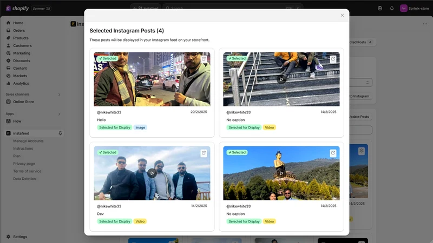This screenshot has height=243, width=433.
Task: Click @nikewhite33 on the 'Hello' post
Action: click(109, 112)
